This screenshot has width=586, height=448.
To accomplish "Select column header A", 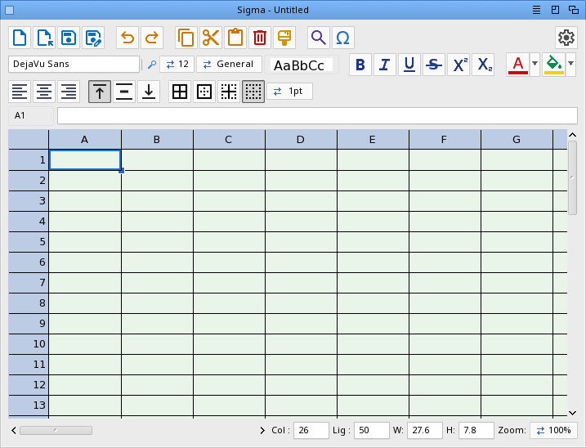I will pyautogui.click(x=85, y=140).
